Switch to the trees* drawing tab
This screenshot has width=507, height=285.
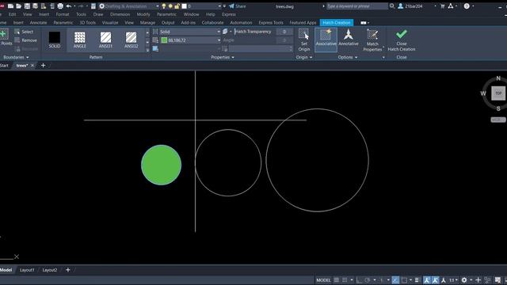pos(21,66)
